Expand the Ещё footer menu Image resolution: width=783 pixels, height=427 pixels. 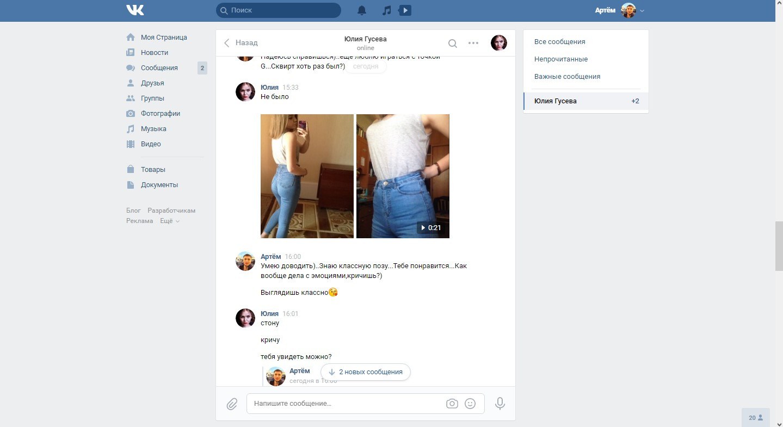(x=169, y=221)
